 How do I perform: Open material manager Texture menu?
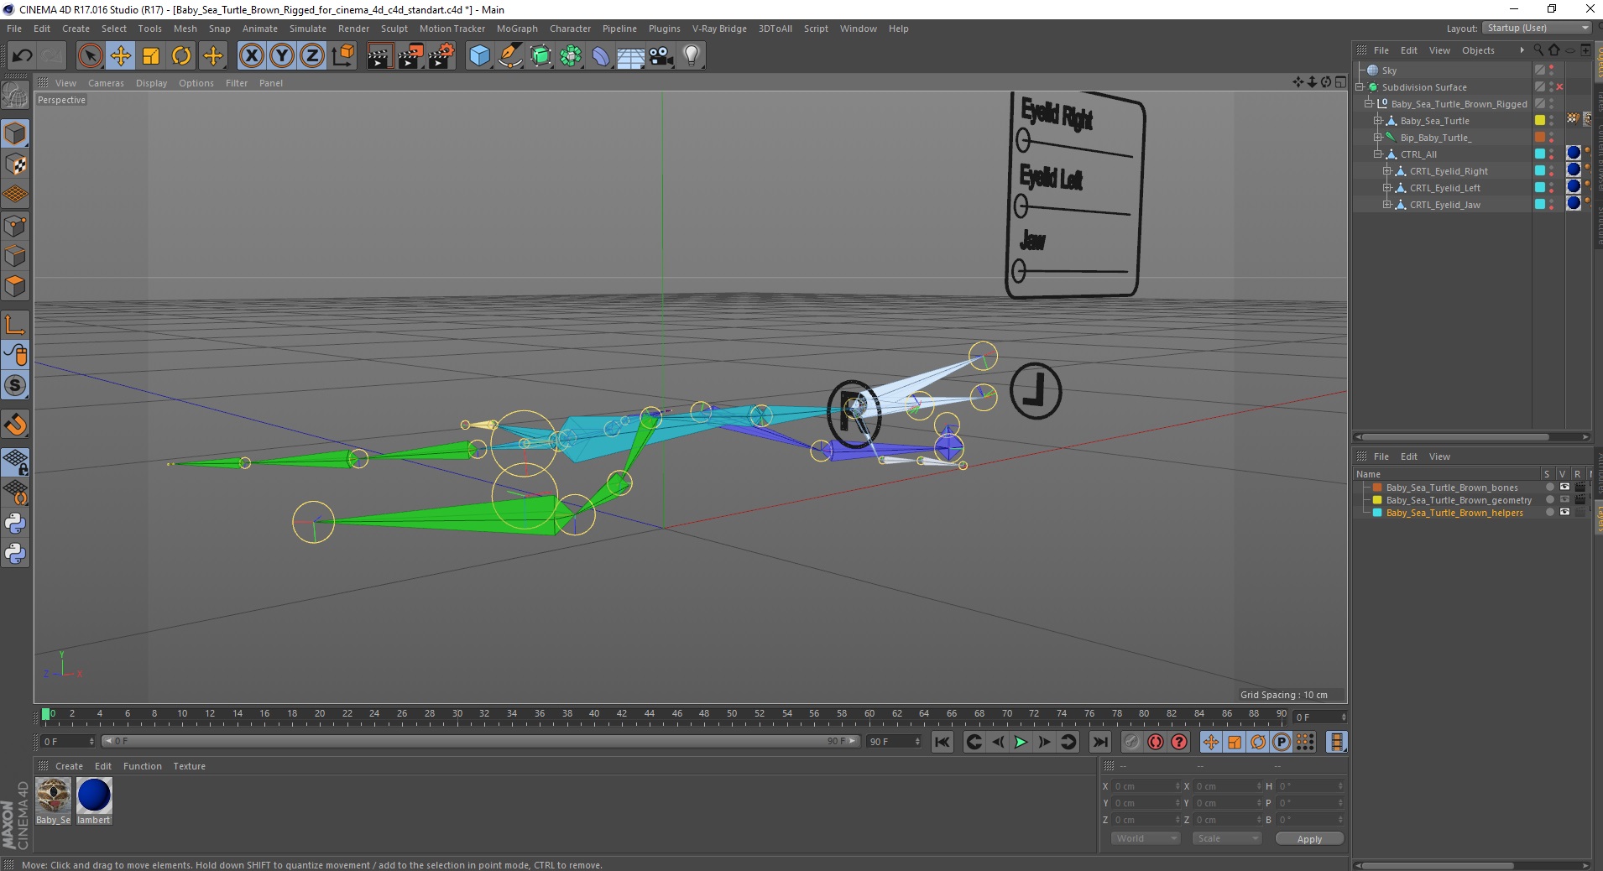click(189, 766)
